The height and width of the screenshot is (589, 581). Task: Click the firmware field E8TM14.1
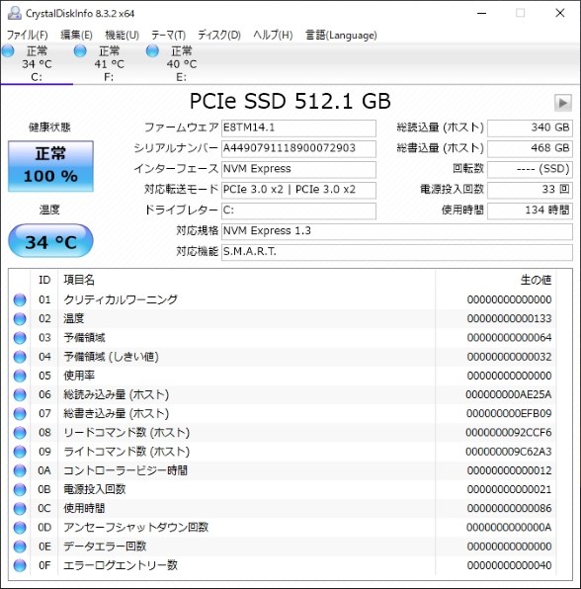click(298, 128)
